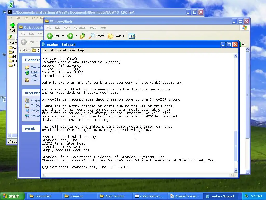The width and height of the screenshot is (266, 200).
Task: Expand Back history dropdown in WindowBlinds
Action: pos(63,36)
